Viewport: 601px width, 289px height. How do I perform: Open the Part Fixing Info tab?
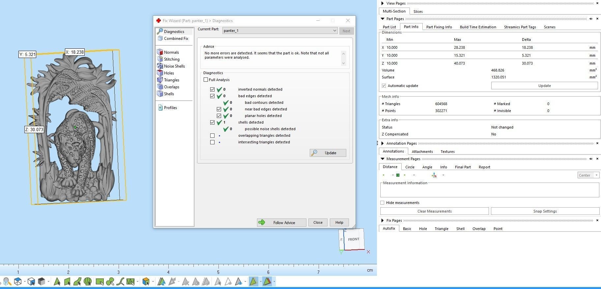click(439, 27)
